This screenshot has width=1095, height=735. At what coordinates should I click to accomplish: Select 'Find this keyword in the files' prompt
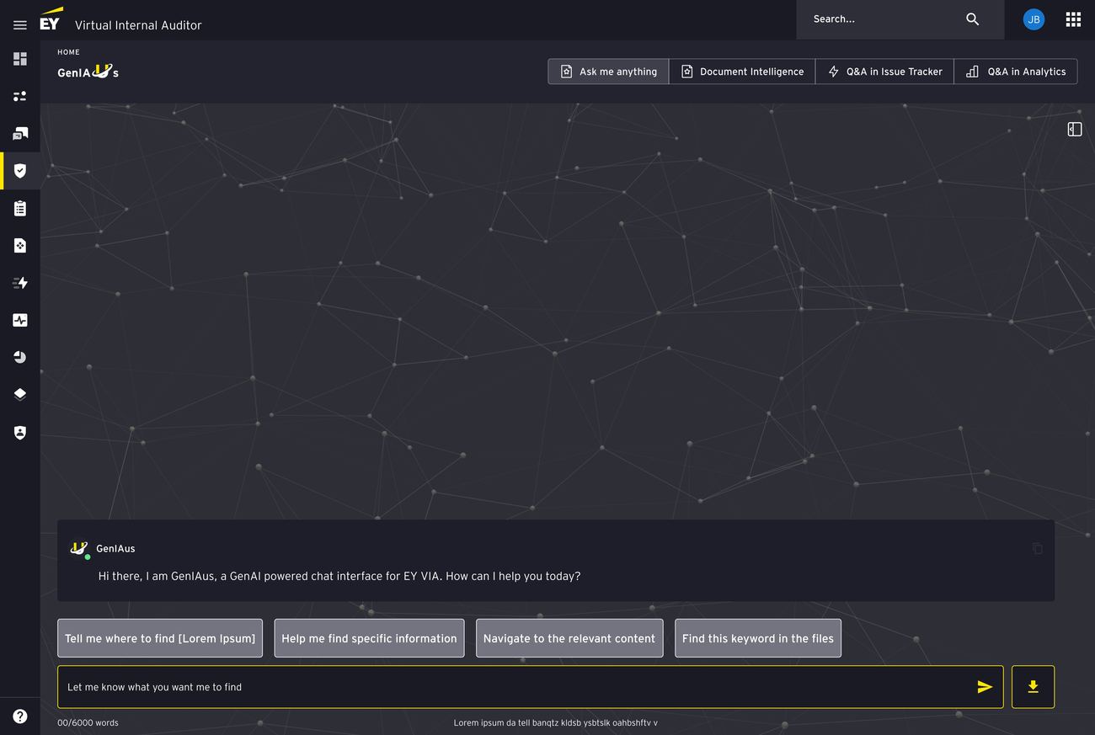point(758,638)
